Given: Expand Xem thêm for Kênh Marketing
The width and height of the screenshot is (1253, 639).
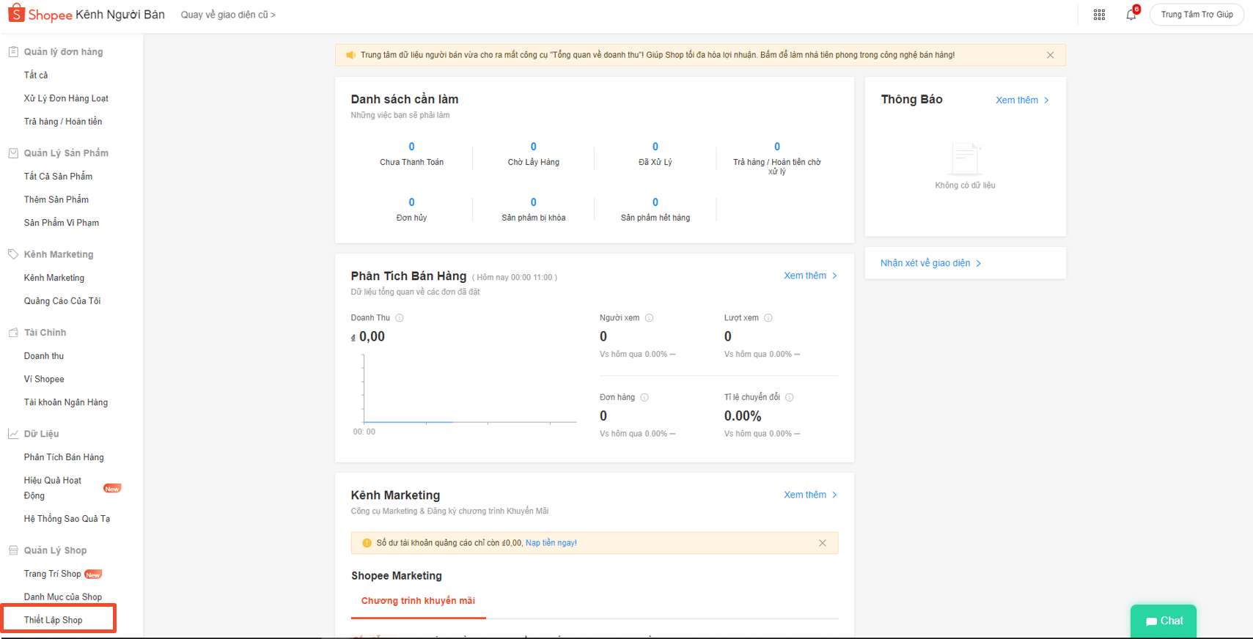Looking at the screenshot, I should [810, 495].
